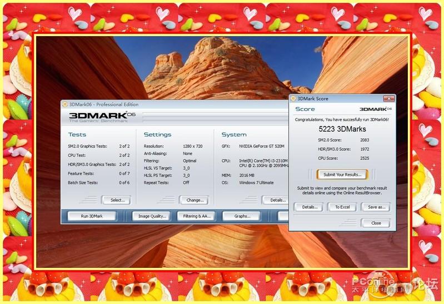Click Filtering value 'Optimal'
Viewport: 444px width, 304px height.
point(189,161)
